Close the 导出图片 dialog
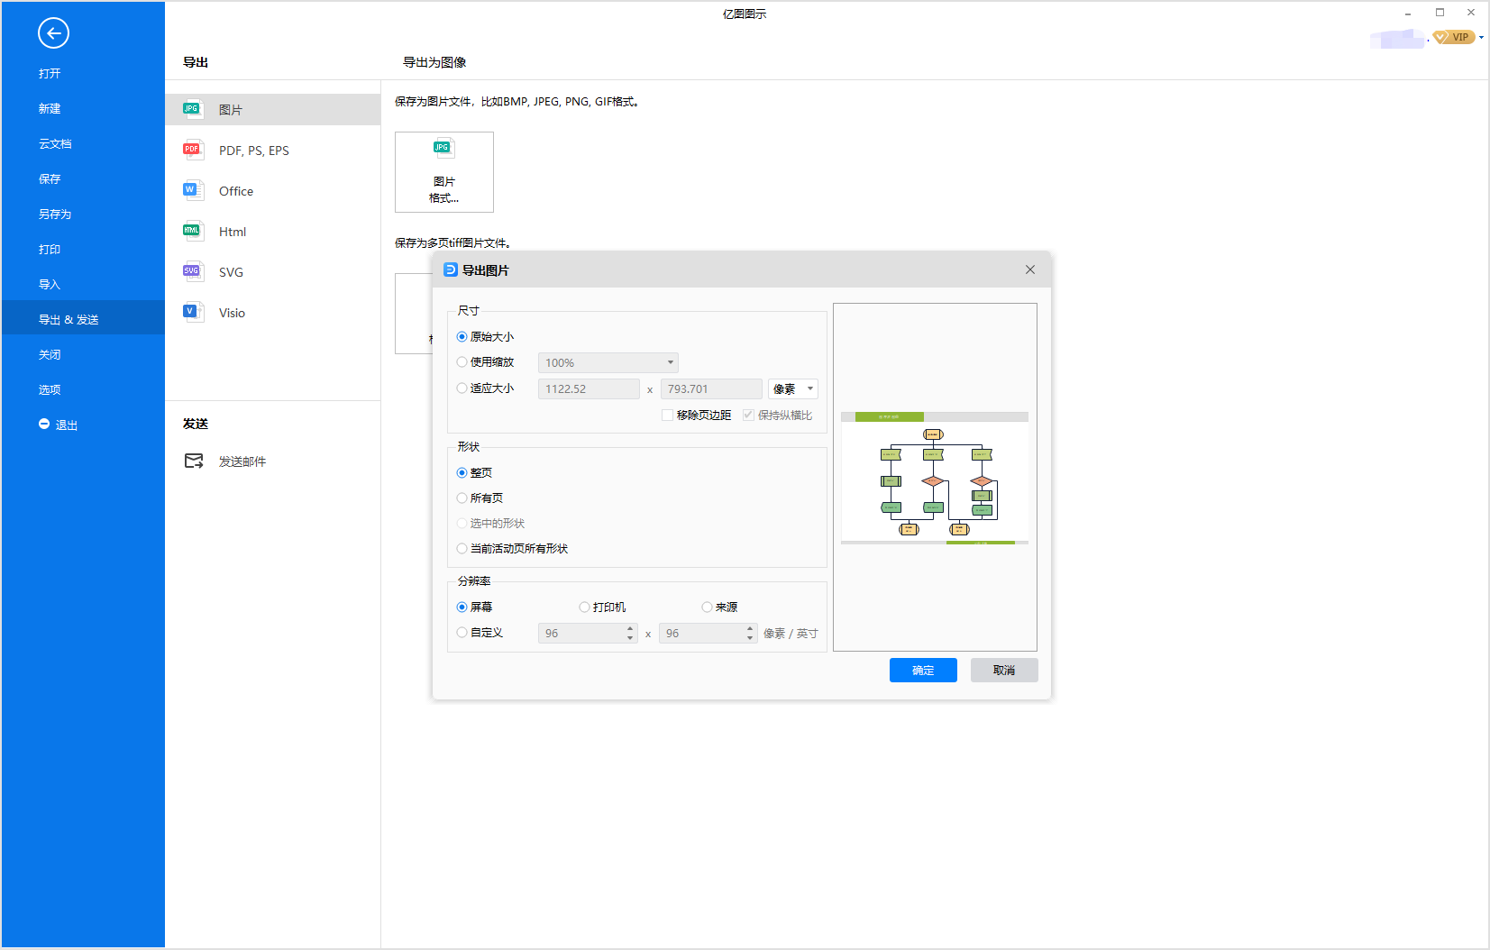The height and width of the screenshot is (950, 1490). pos(1030,269)
